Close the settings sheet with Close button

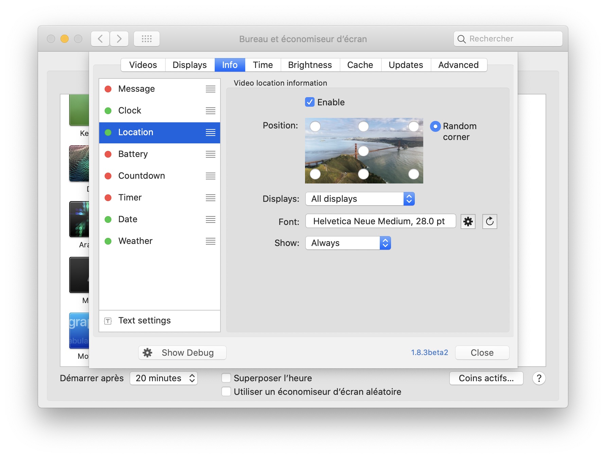point(482,353)
